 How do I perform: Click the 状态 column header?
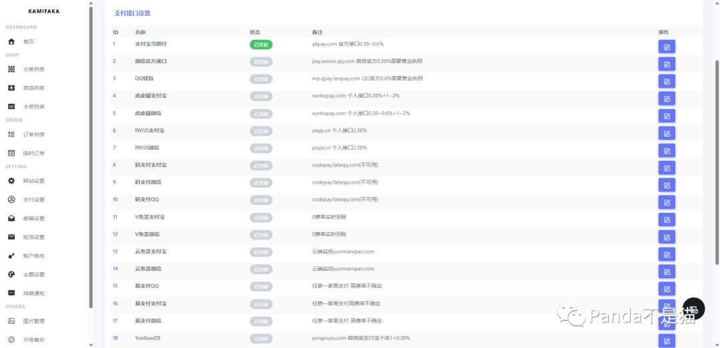(255, 33)
